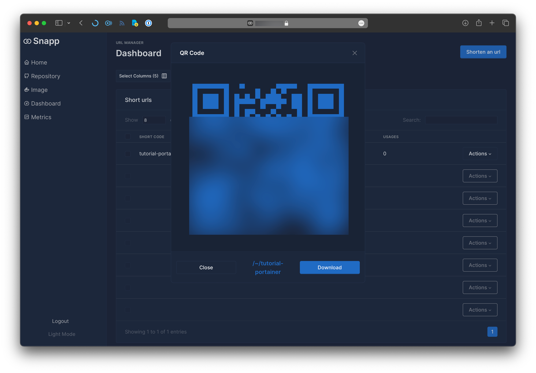This screenshot has height=373, width=536.
Task: Tick the fifth row checkbox
Action: point(128,243)
